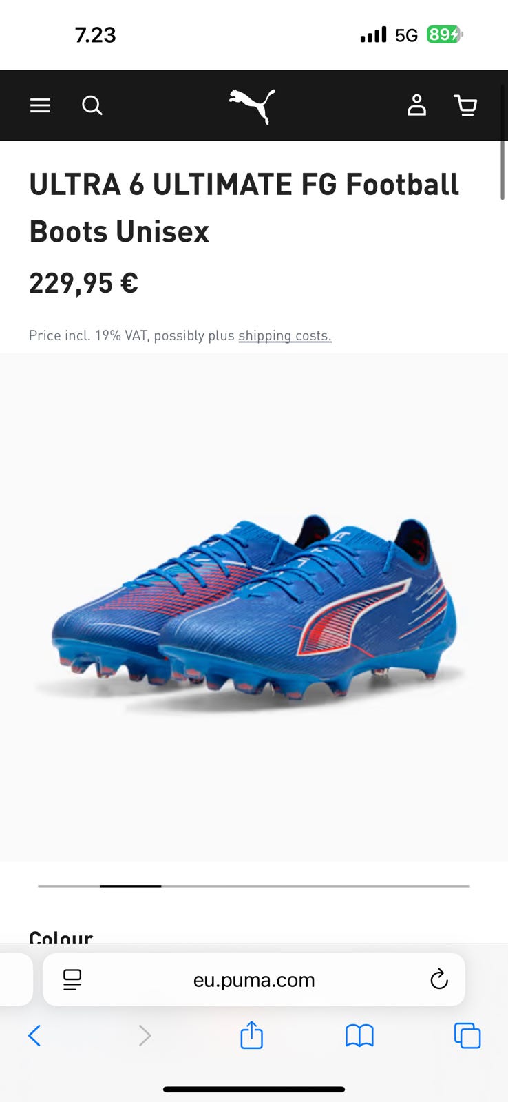Select the active carousel indicator segment
The image size is (508, 1102).
point(130,886)
